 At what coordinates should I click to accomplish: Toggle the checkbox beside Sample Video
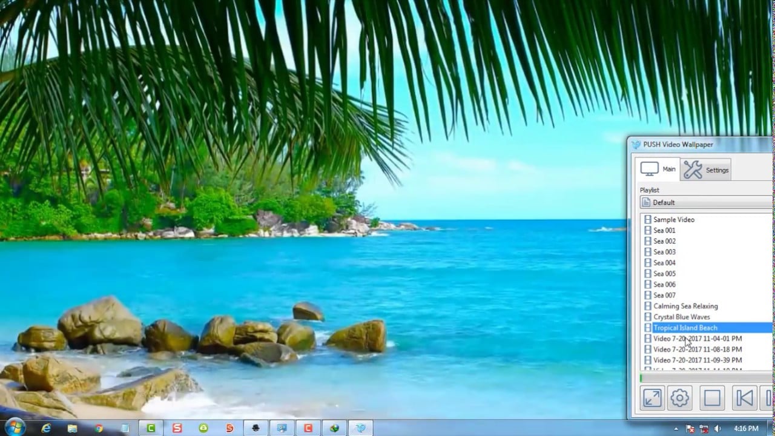click(x=647, y=219)
